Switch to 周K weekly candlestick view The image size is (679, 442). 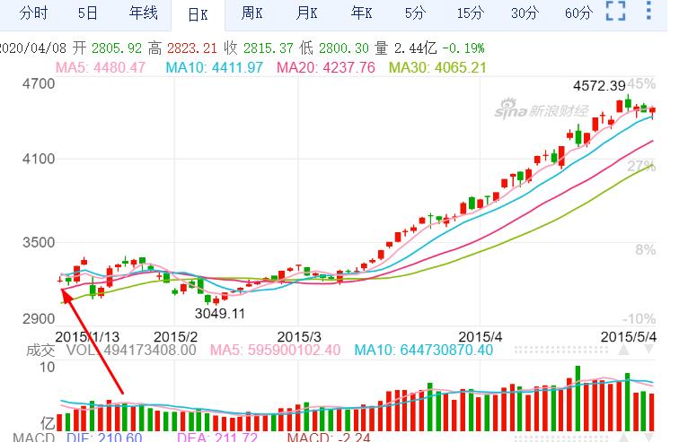coord(252,13)
